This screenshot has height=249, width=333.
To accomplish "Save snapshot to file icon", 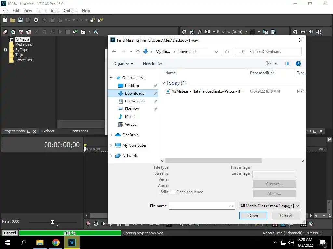I will point(273,32).
